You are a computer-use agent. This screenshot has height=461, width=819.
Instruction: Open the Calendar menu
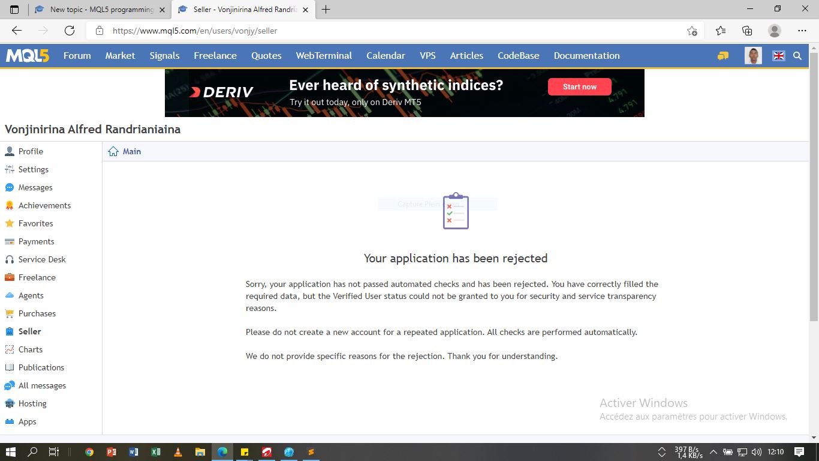(x=386, y=56)
